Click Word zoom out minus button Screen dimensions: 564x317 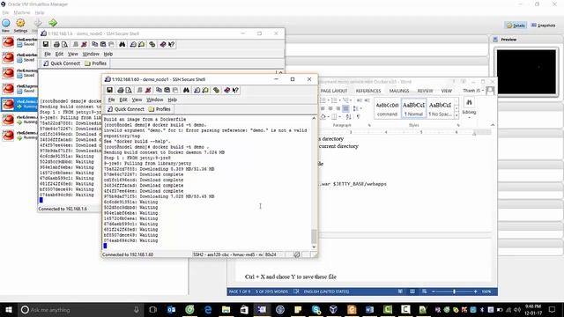click(x=433, y=291)
